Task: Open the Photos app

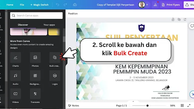Action: coord(35,58)
